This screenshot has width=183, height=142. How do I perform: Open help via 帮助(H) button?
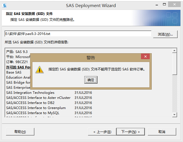tap(20, 132)
